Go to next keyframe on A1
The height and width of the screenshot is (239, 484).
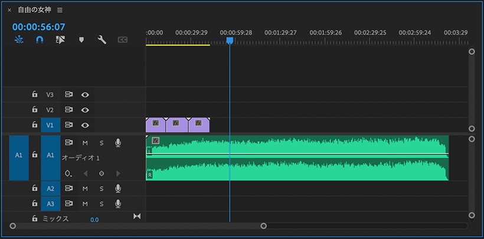[118, 173]
